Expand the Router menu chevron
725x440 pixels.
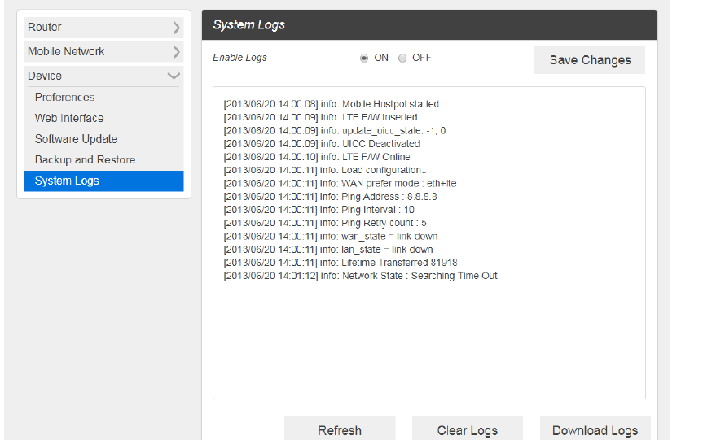click(x=176, y=28)
